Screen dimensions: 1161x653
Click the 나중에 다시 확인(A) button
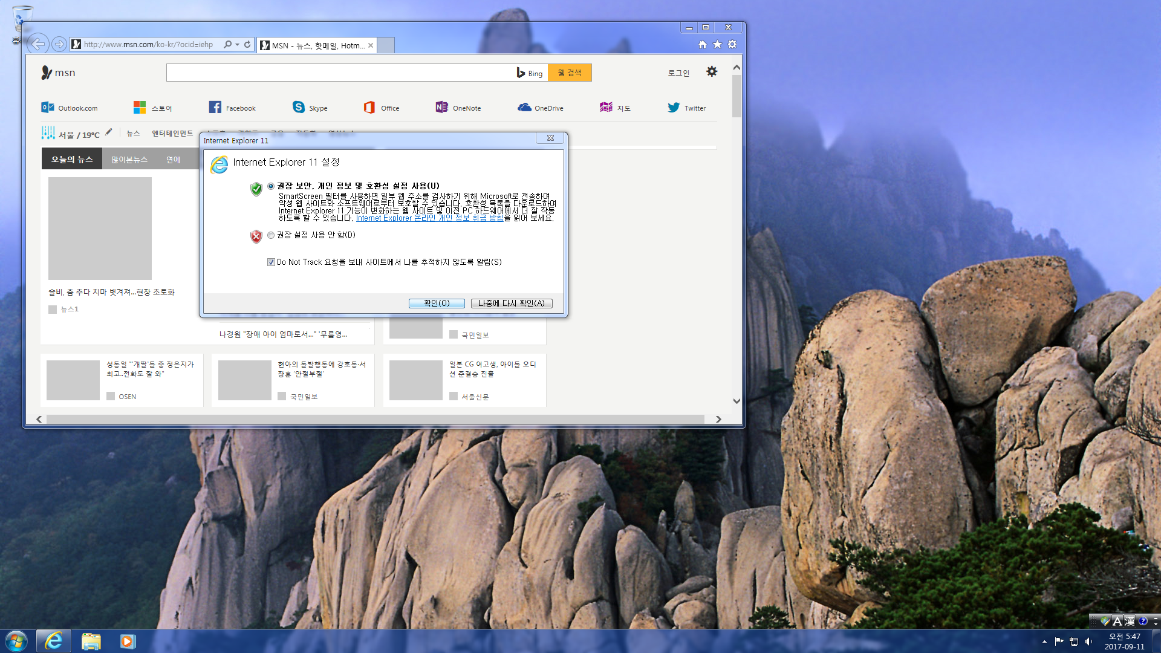512,304
